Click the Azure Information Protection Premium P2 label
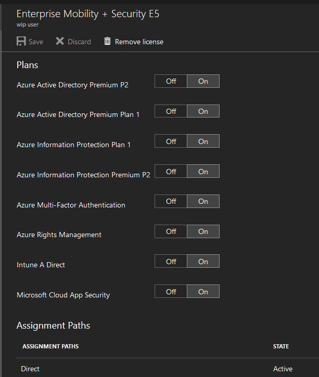 pyautogui.click(x=83, y=175)
